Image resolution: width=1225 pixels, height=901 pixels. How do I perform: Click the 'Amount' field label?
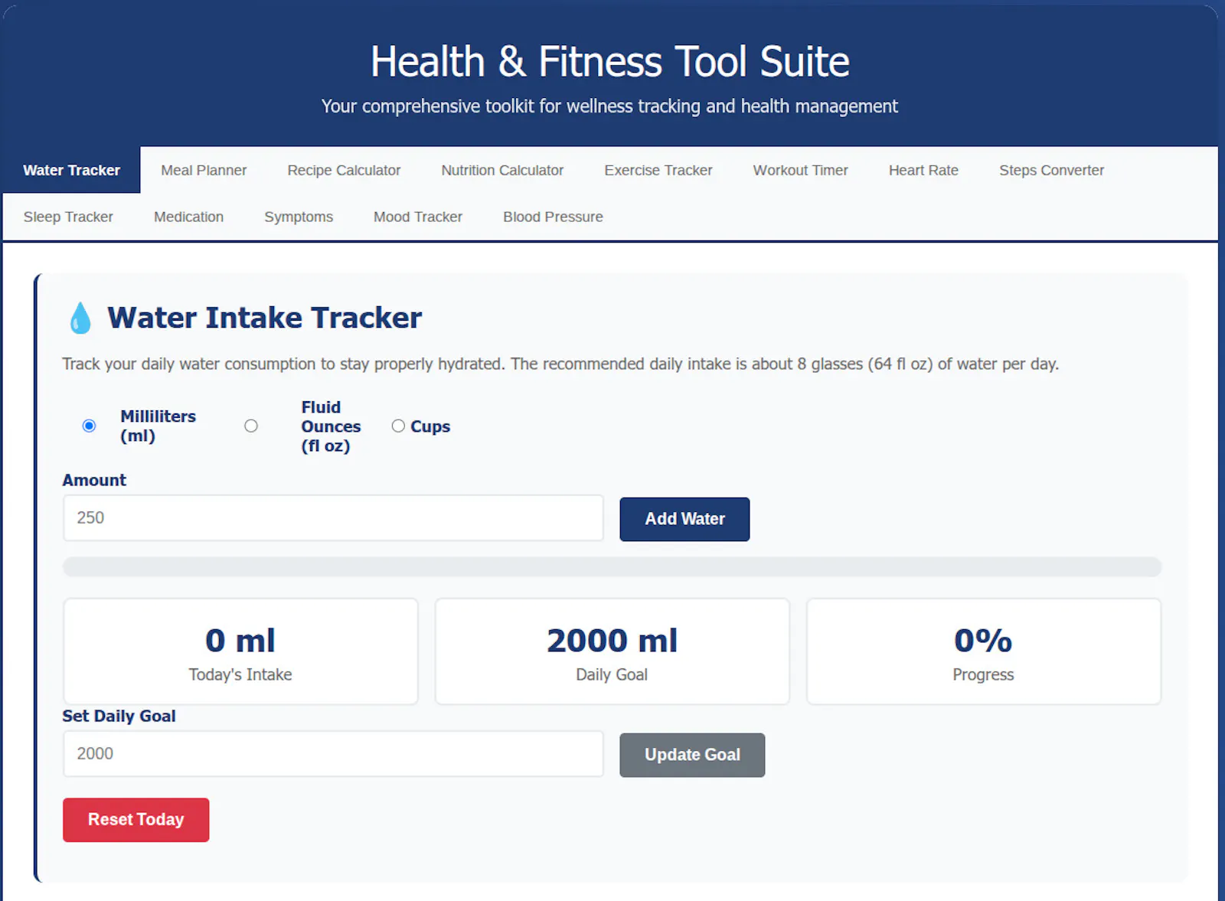pos(94,480)
